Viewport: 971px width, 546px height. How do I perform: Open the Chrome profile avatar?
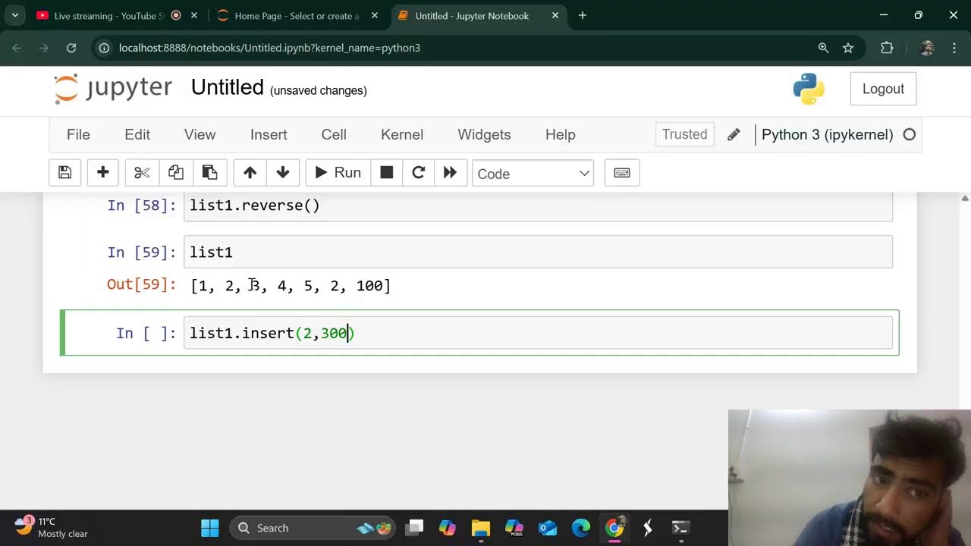point(927,48)
